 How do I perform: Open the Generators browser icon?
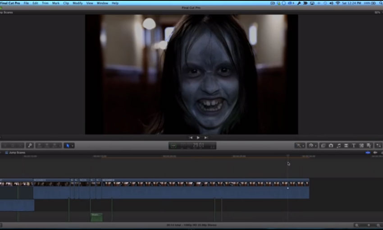coord(361,146)
